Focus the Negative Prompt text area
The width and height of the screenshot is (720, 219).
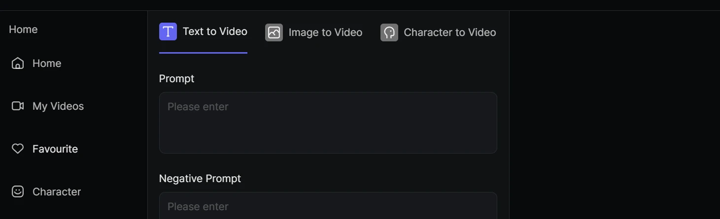pos(328,206)
